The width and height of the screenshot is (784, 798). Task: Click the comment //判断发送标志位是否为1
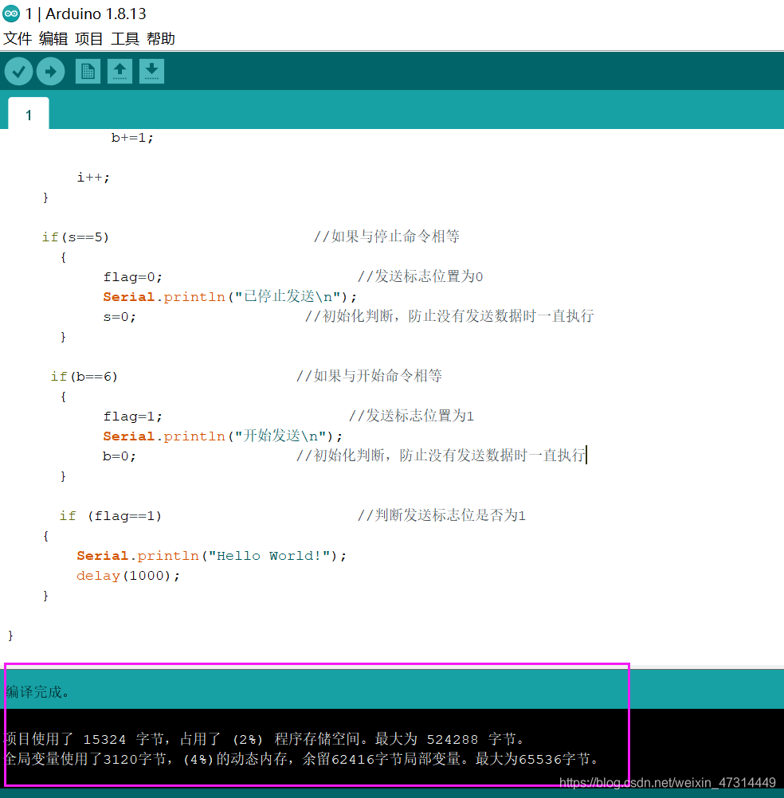(x=441, y=515)
